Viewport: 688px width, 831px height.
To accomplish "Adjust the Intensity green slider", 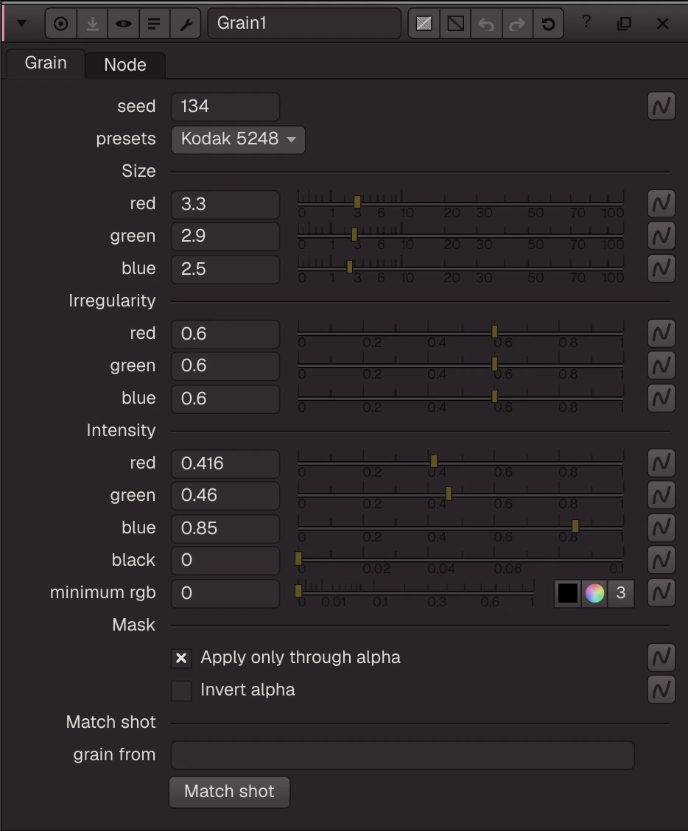I will click(460, 495).
